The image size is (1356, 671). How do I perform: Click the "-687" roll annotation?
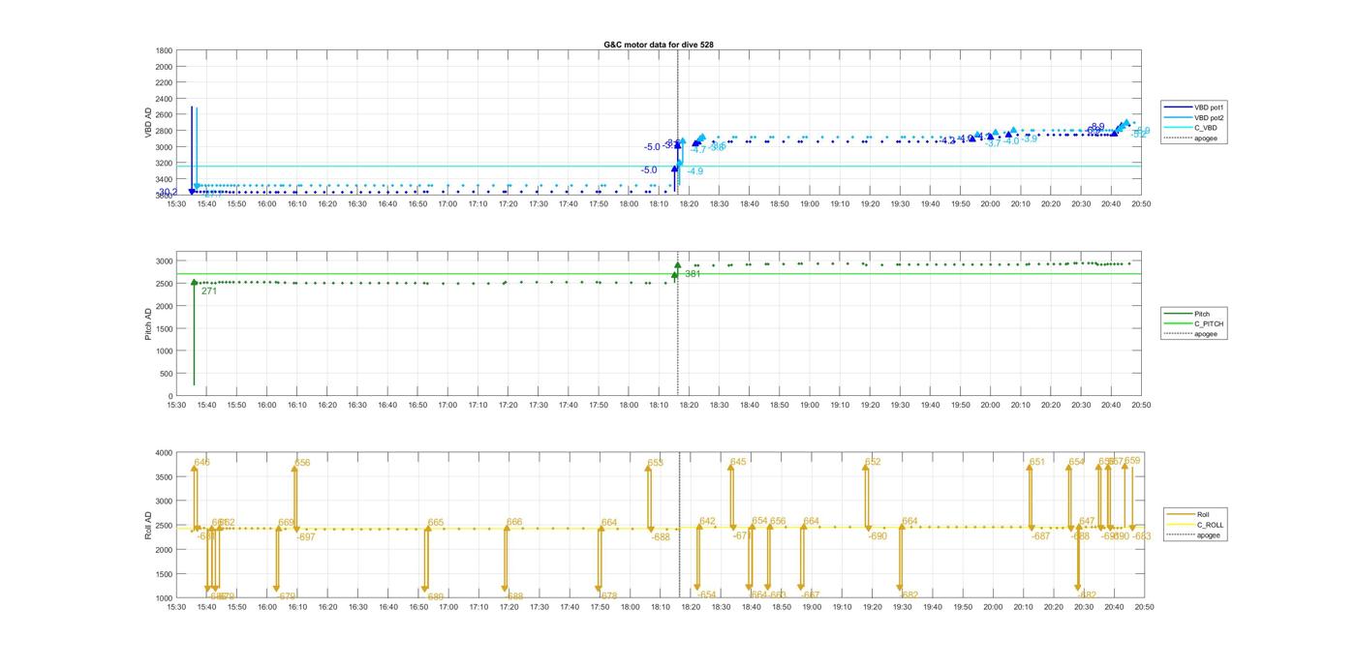point(1040,535)
